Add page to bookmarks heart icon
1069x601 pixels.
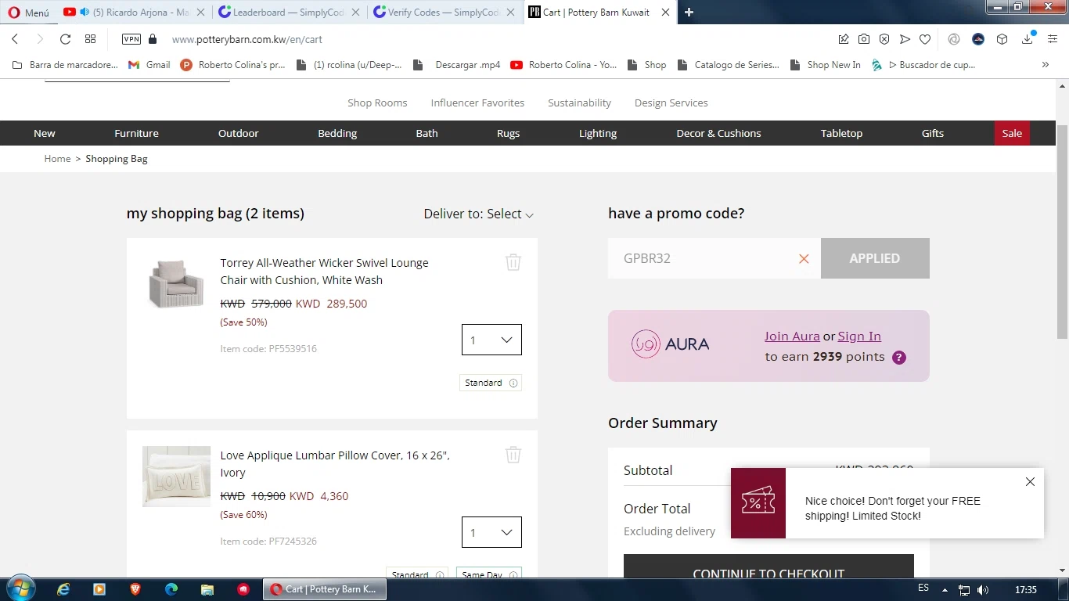tap(925, 39)
